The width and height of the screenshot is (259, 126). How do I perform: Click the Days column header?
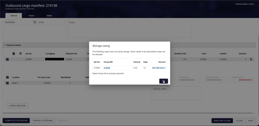145,62
